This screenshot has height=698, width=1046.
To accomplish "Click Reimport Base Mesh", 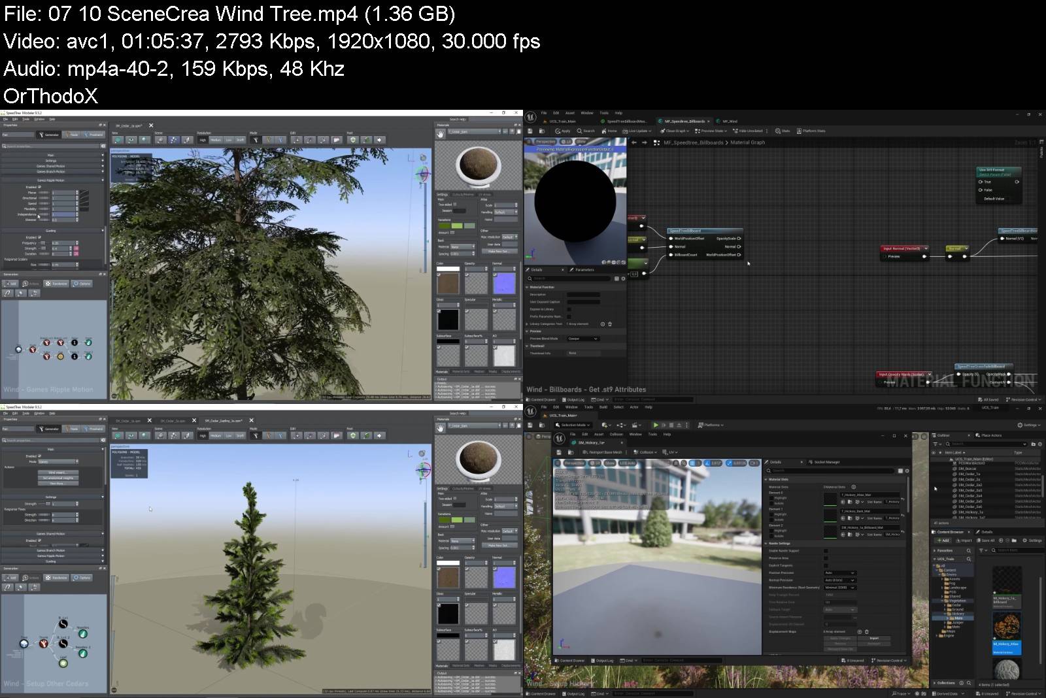I will [x=602, y=452].
